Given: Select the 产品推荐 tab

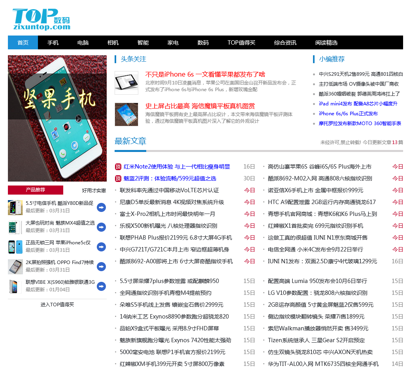Looking at the screenshot, I should (x=36, y=190).
